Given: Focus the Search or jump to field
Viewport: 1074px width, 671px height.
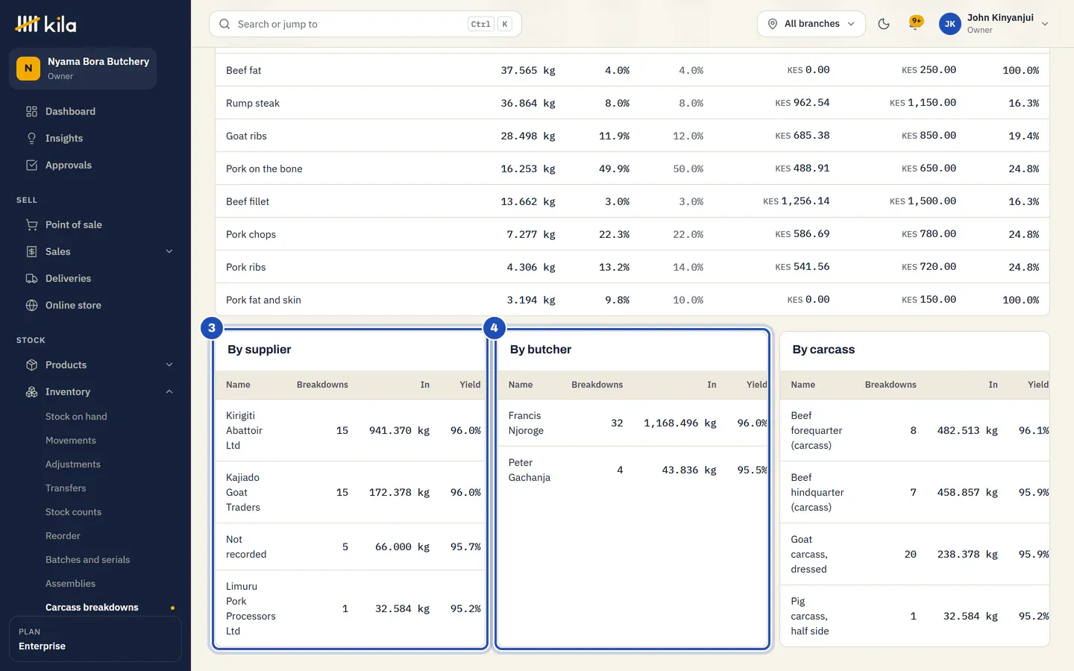Looking at the screenshot, I should coord(365,24).
